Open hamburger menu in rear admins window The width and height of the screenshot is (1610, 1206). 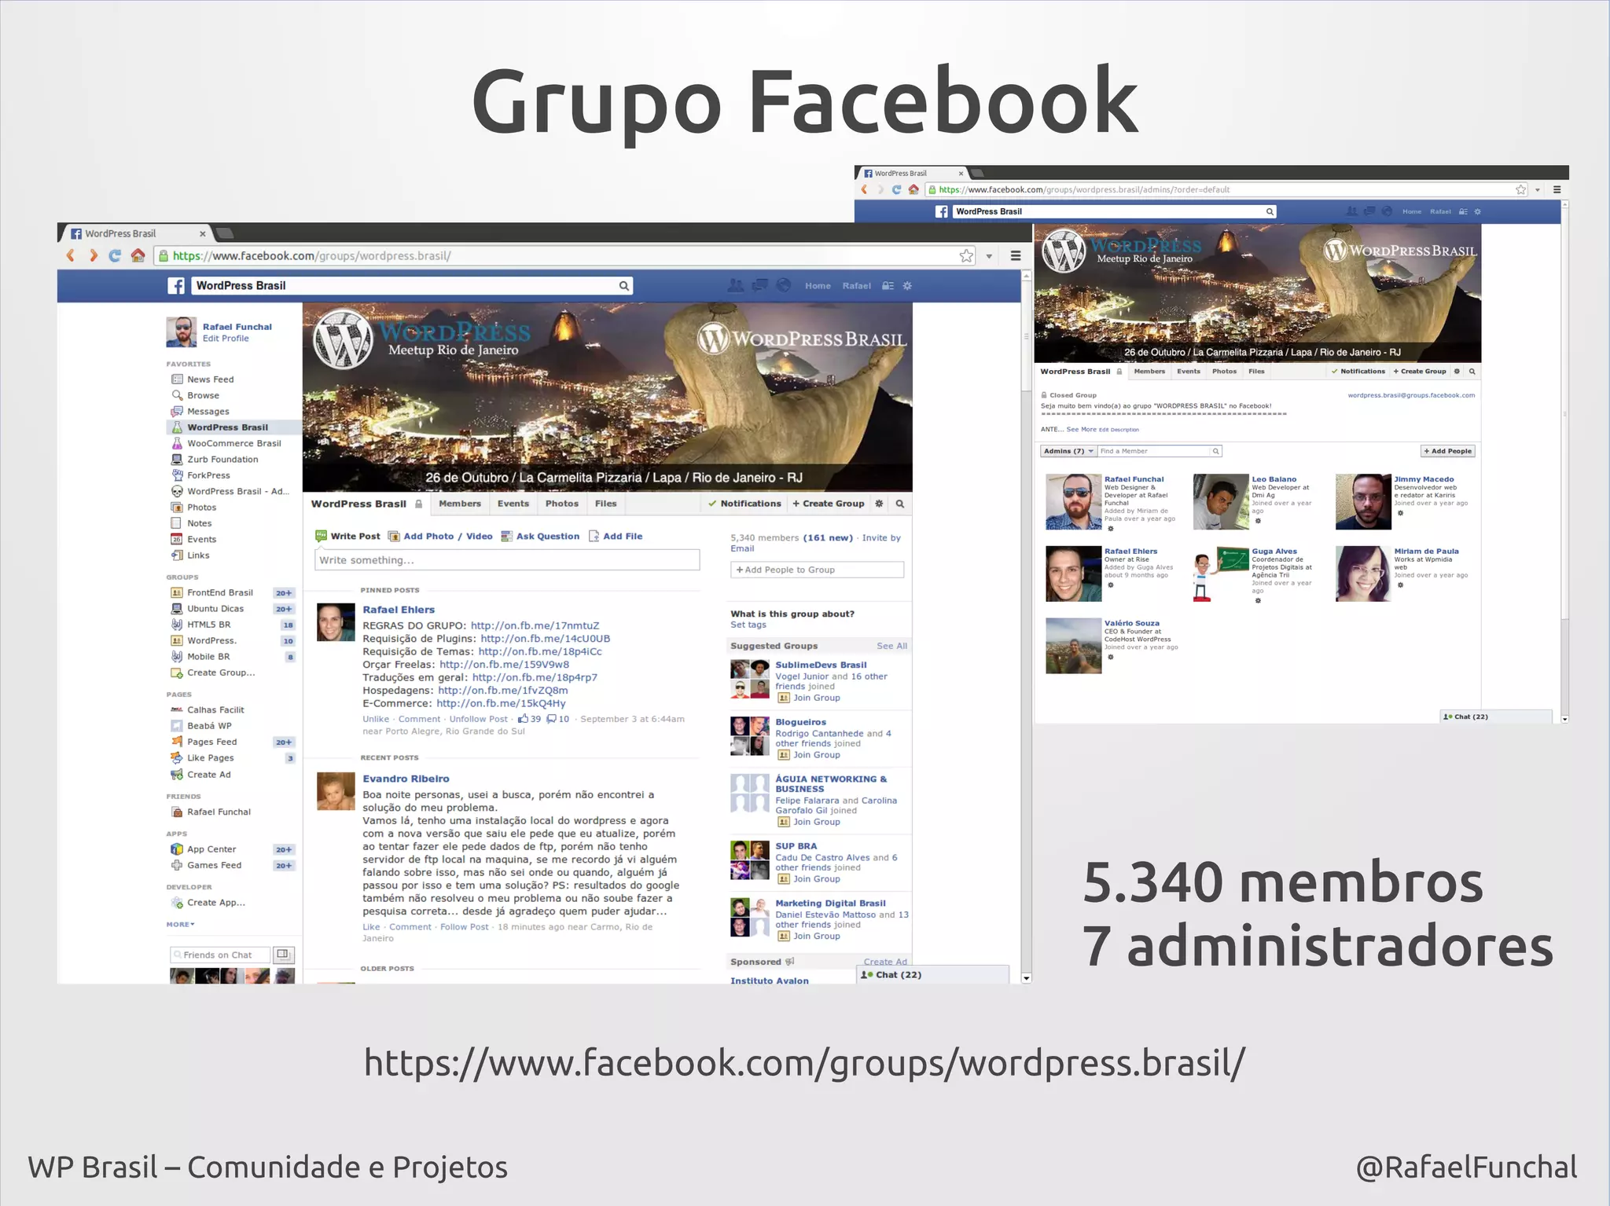pyautogui.click(x=1557, y=189)
